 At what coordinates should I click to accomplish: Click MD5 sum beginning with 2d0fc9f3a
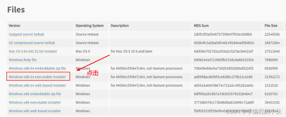point(223,34)
